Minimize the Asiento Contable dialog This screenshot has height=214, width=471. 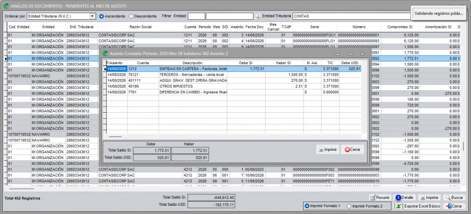point(338,54)
